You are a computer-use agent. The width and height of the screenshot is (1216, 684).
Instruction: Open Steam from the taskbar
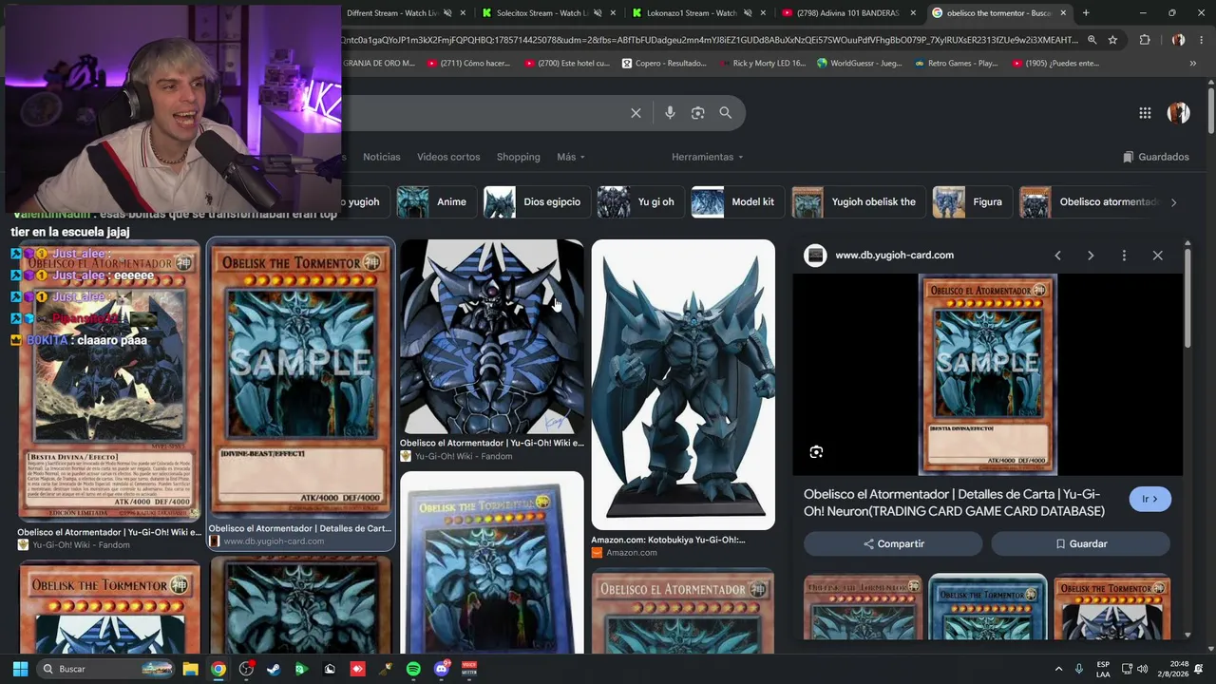pyautogui.click(x=274, y=669)
